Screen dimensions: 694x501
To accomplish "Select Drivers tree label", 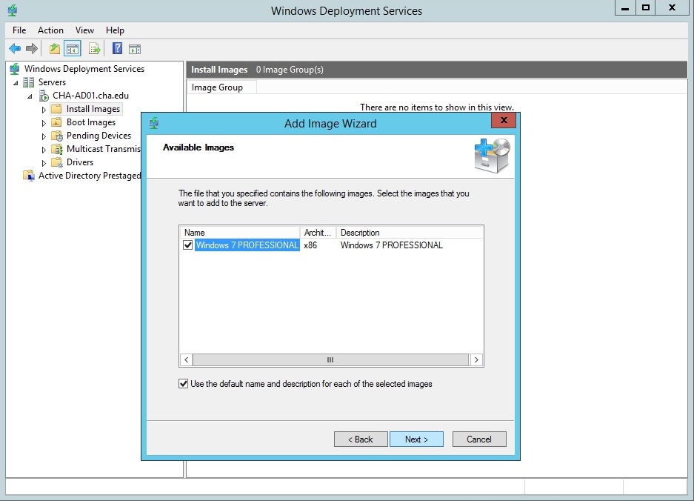I will [80, 162].
